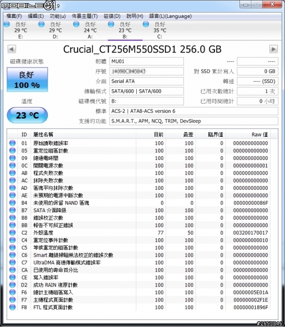Select the 未使用的保留 NAND 區塊 attribute name
Screen dimensions: 285x327
click(x=61, y=203)
